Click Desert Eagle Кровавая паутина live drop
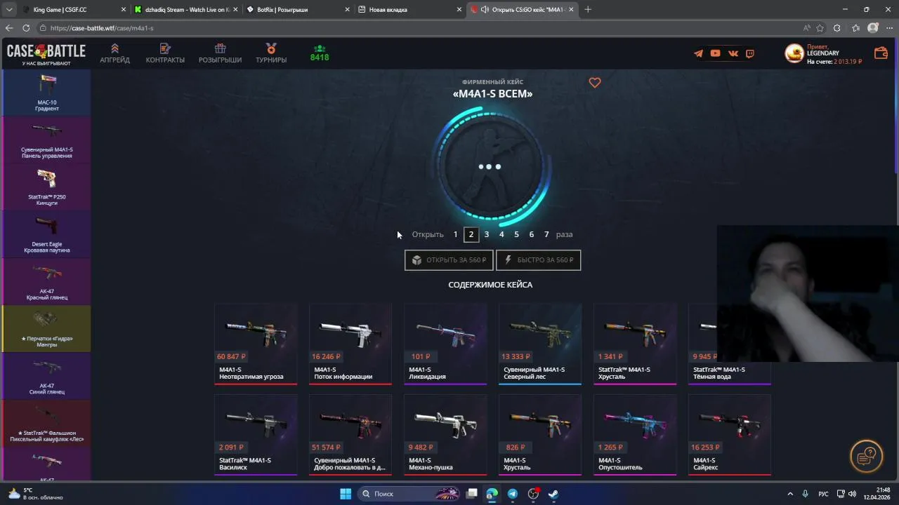 coord(46,234)
